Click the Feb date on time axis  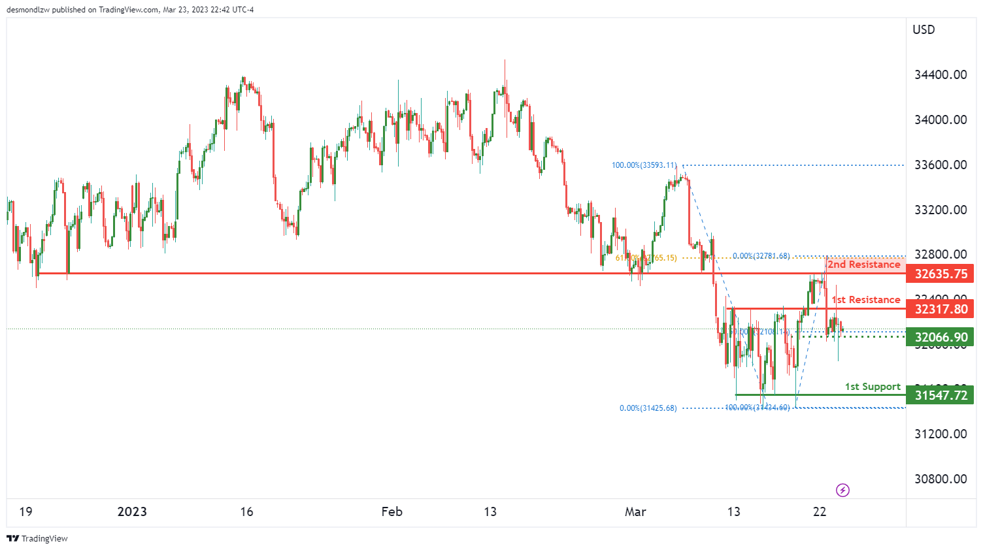tap(392, 511)
